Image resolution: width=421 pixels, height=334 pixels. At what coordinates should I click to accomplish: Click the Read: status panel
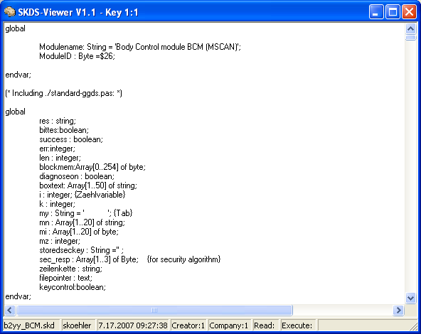click(265, 325)
